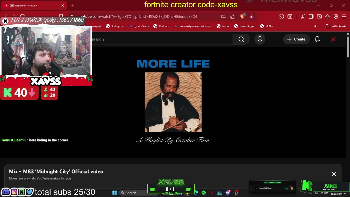Screen dimensions: 350x197
Task: Open the see saved passwords bookmark
Action: (x=193, y=26)
